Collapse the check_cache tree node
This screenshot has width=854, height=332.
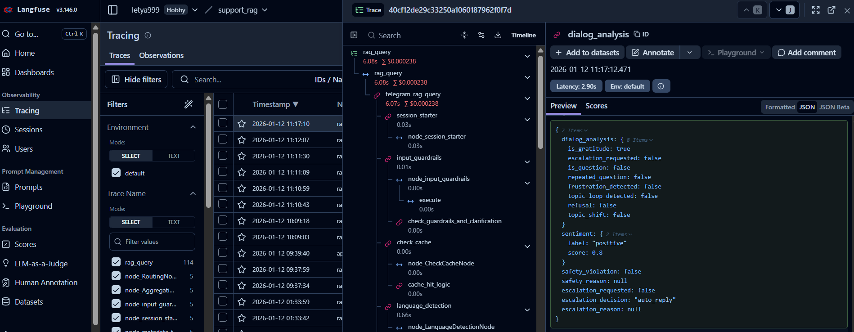[527, 247]
